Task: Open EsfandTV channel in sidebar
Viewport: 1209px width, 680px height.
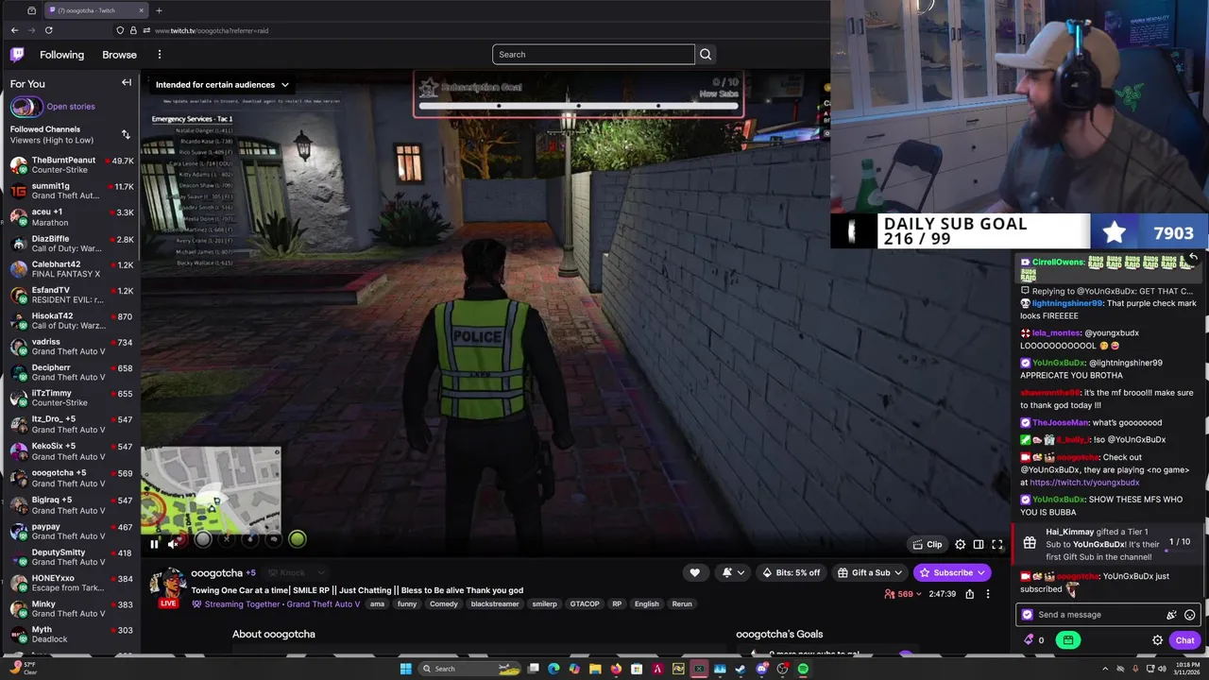Action: (x=71, y=295)
